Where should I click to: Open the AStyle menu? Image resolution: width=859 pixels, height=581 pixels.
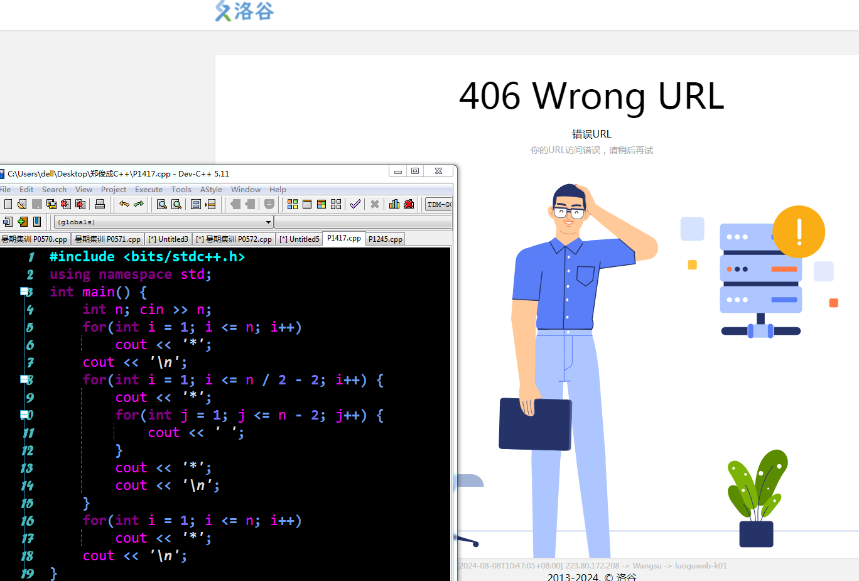pos(211,189)
